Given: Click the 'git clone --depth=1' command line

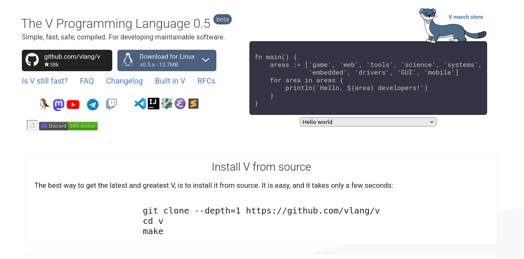Looking at the screenshot, I should 261,211.
